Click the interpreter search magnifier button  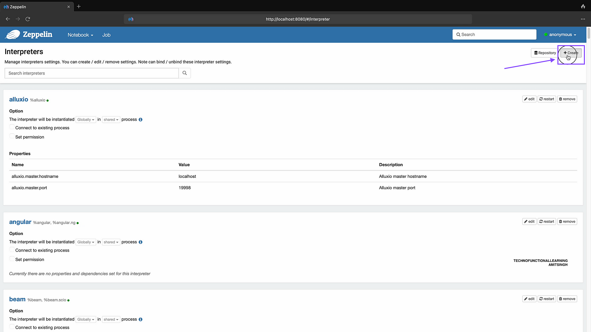[185, 73]
